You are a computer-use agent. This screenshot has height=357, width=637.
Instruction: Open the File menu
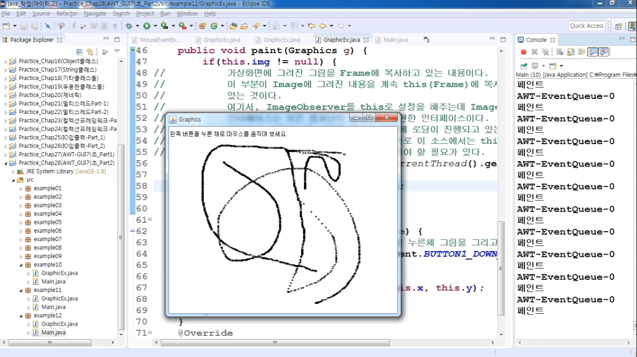(5, 13)
